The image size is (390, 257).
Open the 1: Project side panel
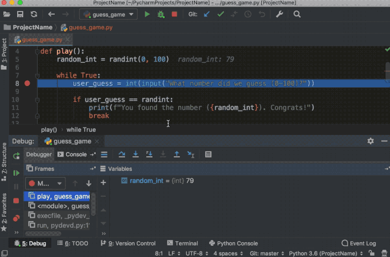[x=4, y=54]
